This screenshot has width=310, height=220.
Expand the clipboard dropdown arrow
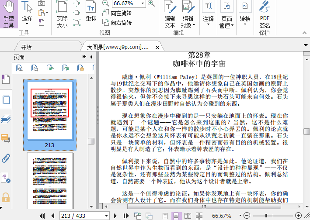47,13
